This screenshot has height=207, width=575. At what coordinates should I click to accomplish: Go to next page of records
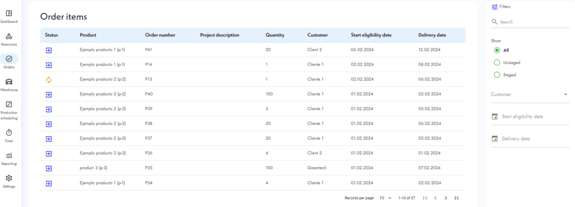(x=445, y=198)
